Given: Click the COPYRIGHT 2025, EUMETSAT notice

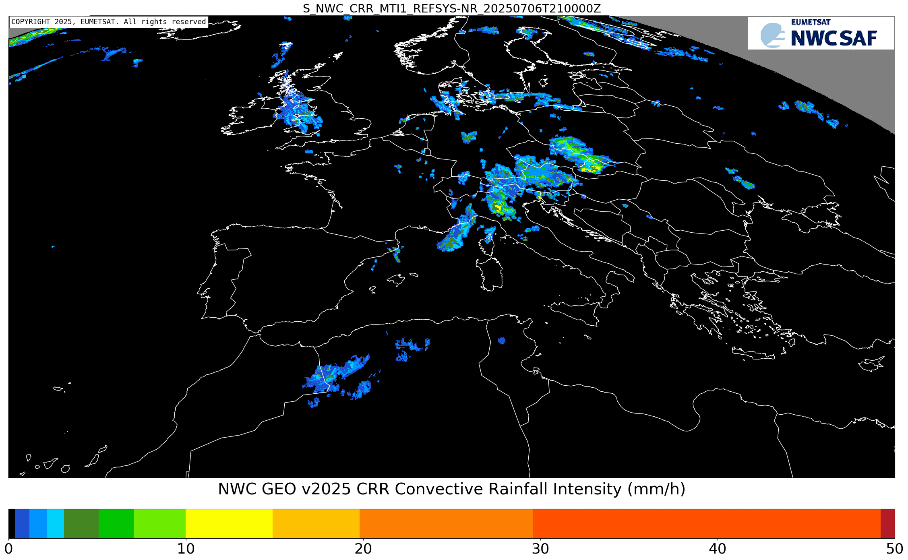Looking at the screenshot, I should tap(109, 22).
